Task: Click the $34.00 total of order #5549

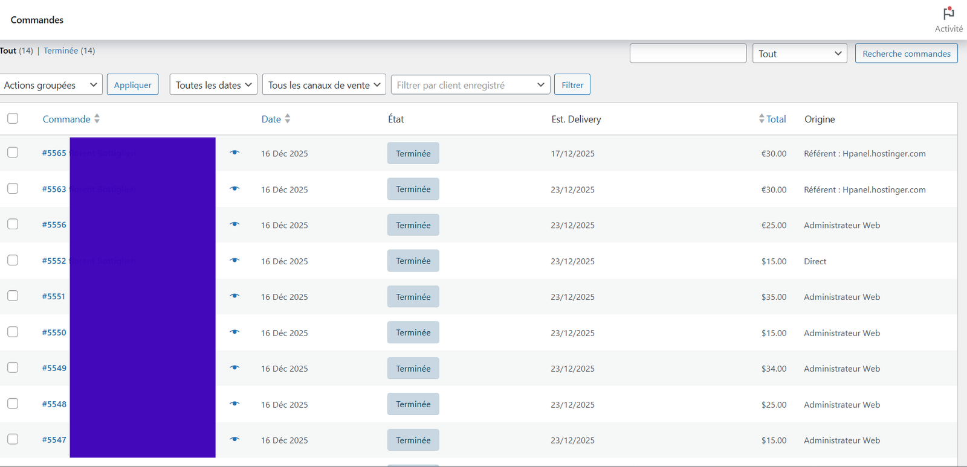Action: click(x=774, y=369)
